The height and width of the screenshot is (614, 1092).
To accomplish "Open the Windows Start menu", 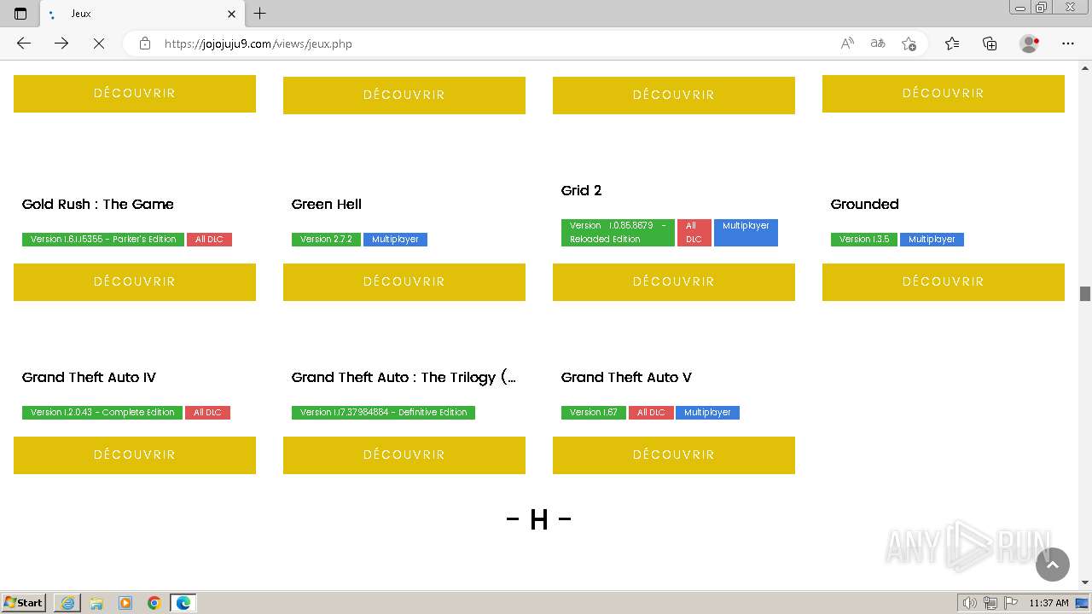I will pos(23,603).
